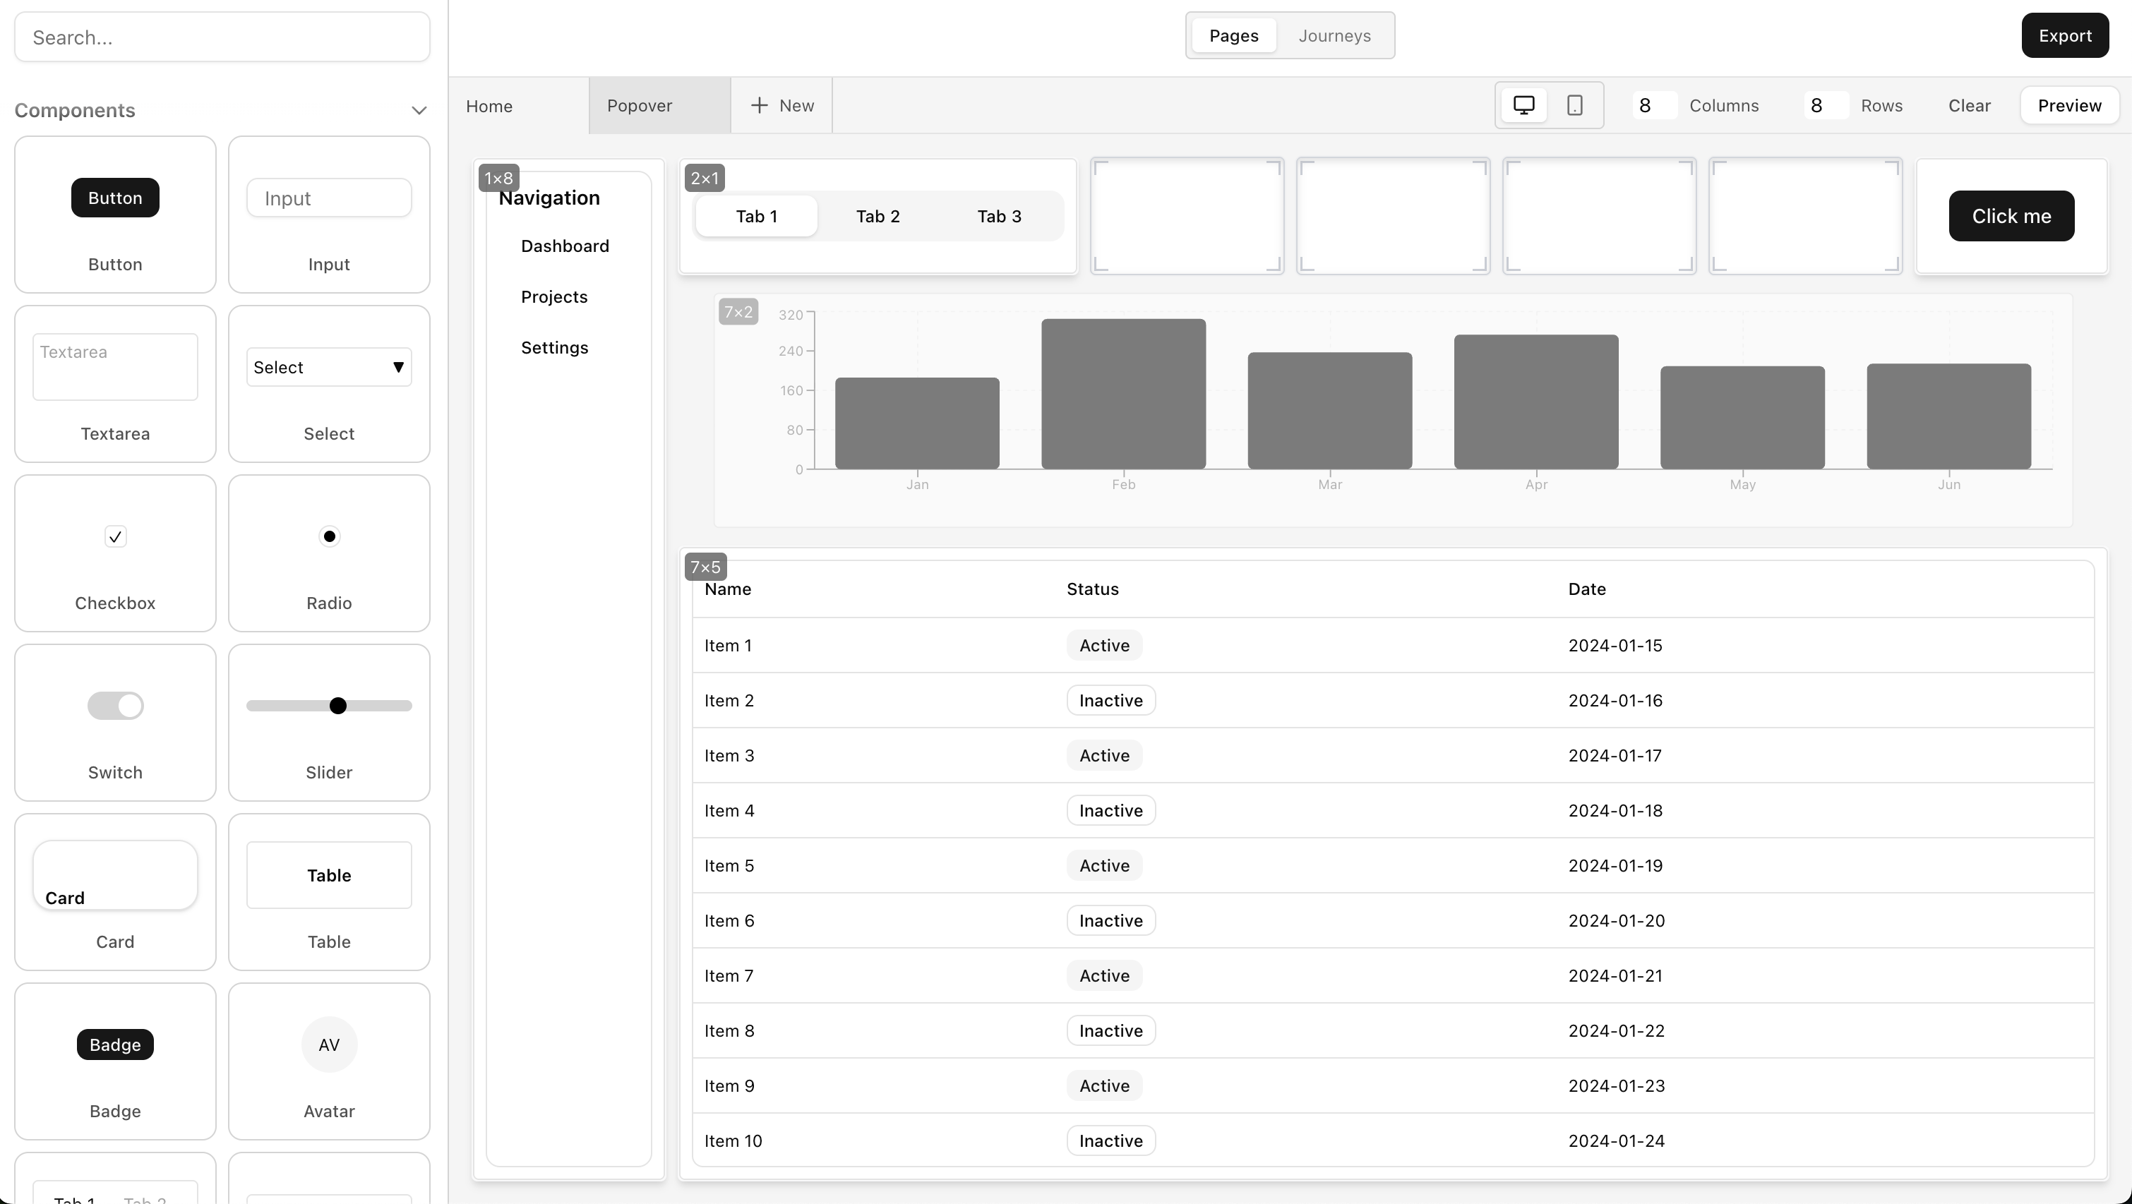Click the Slider component handle
This screenshot has height=1204, width=2132.
pyautogui.click(x=337, y=706)
